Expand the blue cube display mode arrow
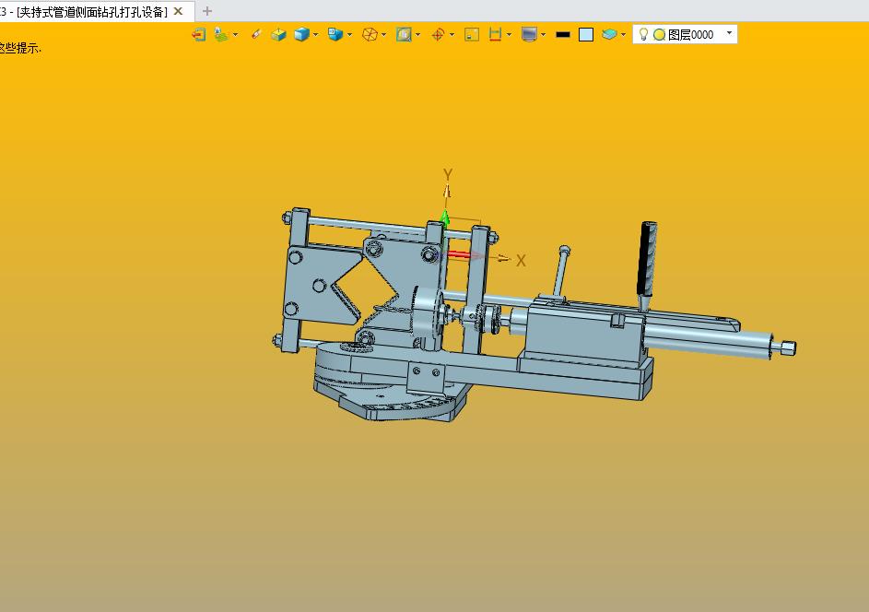The width and height of the screenshot is (869, 612). tap(316, 35)
